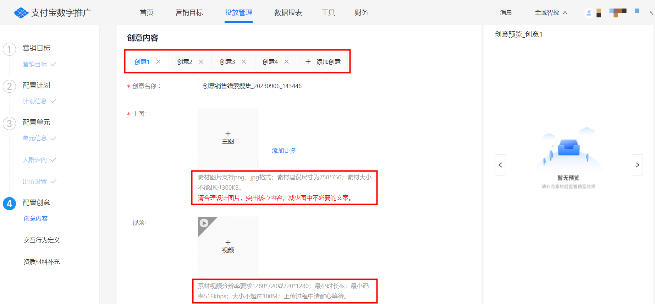Show the previous creative preview with left arrow
Image resolution: width=655 pixels, height=304 pixels.
coord(500,165)
